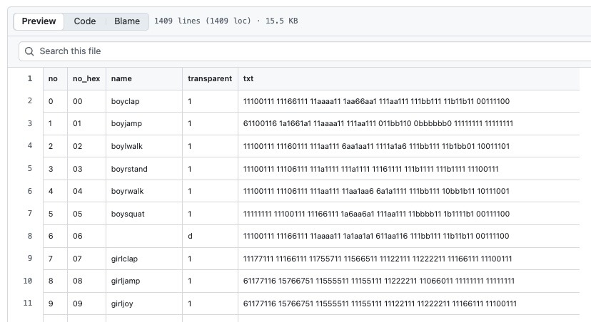
Task: Click line number 11 in the gutter
Action: coord(29,303)
